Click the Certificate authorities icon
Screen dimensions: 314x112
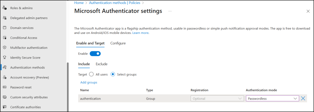coord(5,107)
